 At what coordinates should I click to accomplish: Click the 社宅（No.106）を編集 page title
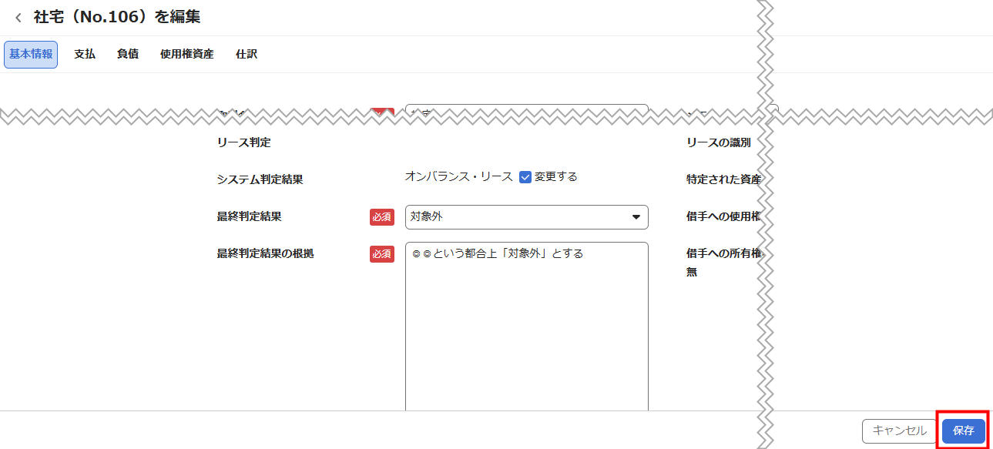click(117, 17)
